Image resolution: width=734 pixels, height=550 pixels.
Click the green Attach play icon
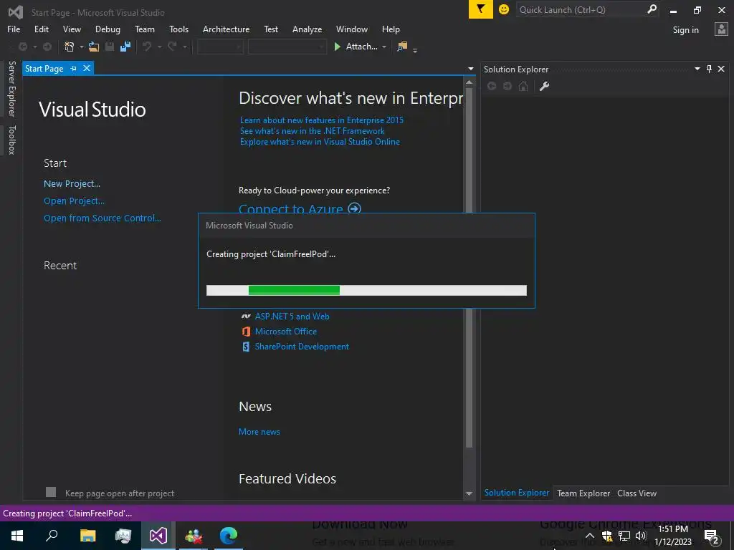pos(337,47)
